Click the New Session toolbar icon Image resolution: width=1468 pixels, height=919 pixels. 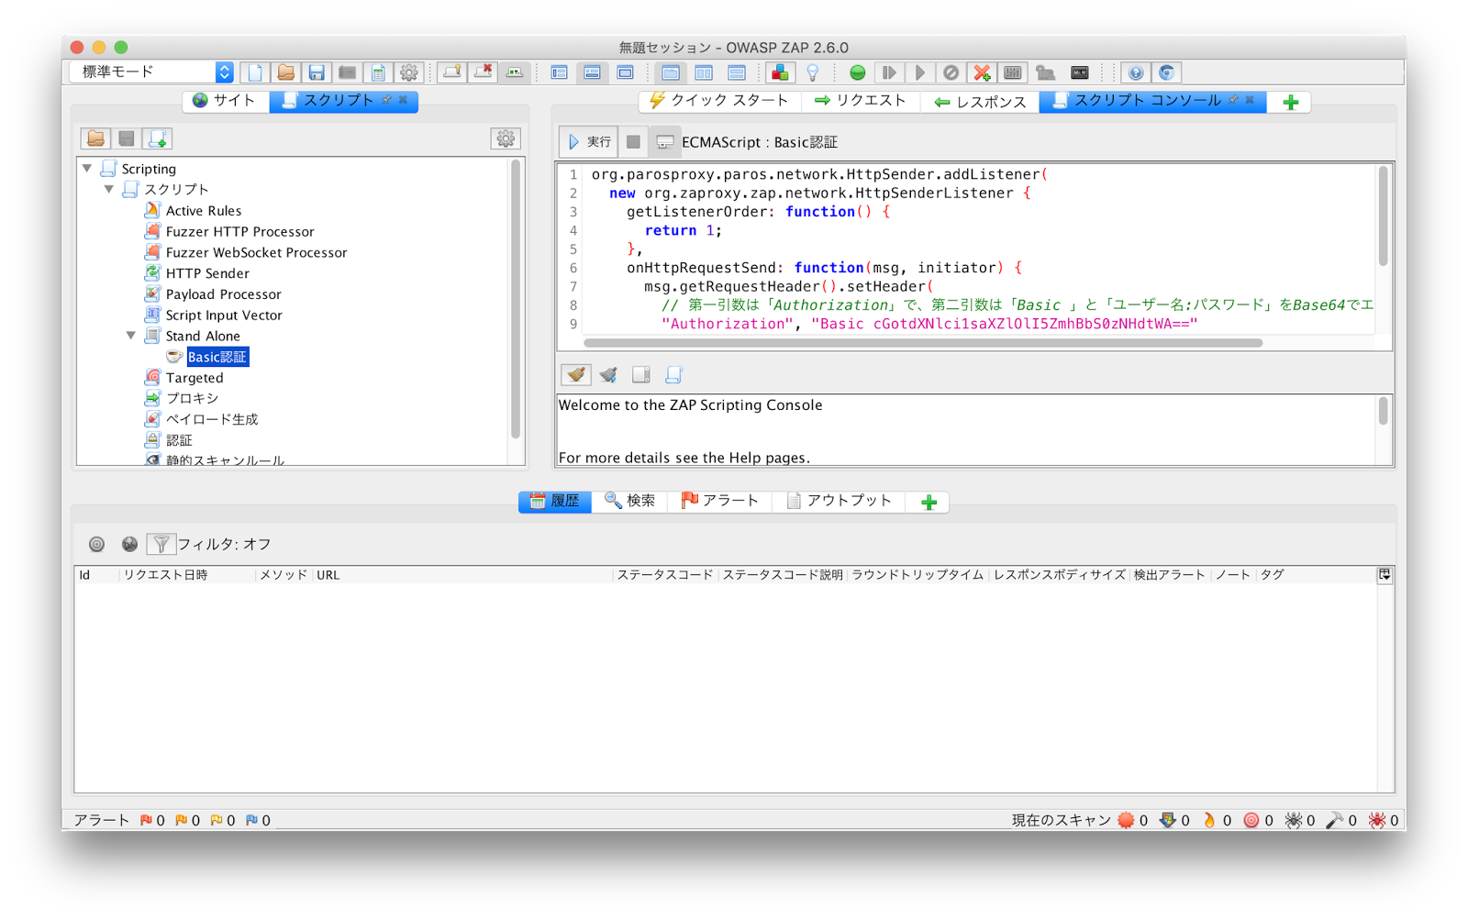pos(255,72)
